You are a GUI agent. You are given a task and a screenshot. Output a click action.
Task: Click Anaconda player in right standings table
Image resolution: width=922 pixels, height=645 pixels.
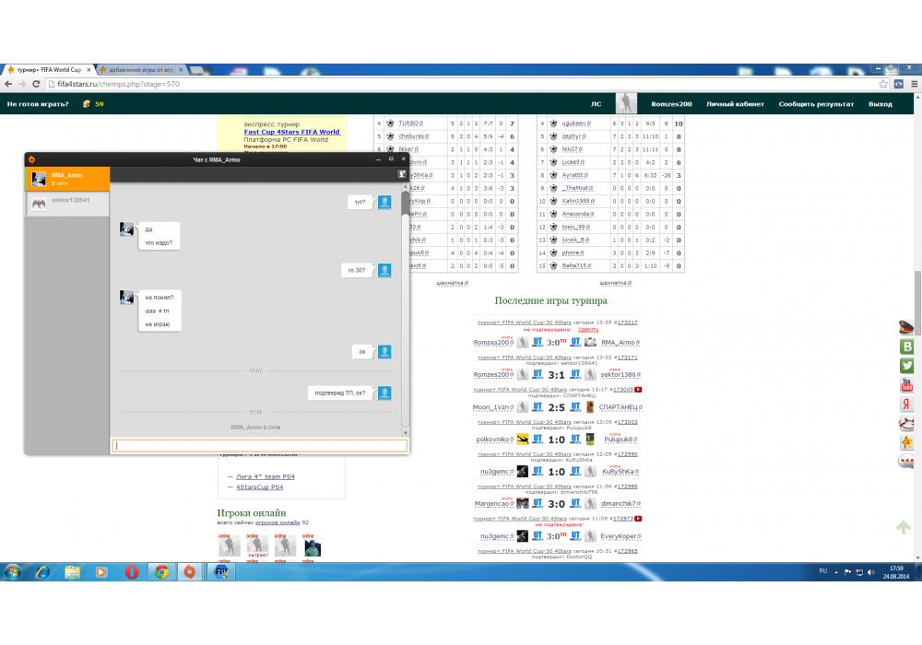[577, 214]
